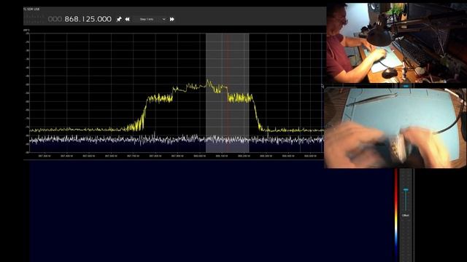The image size is (467, 262).
Task: Select the top webcam video thumbnail
Action: [397, 43]
